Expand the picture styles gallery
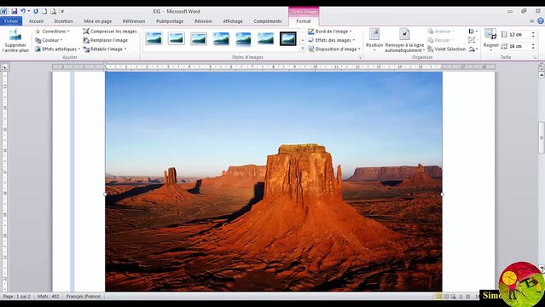The width and height of the screenshot is (545, 307). coord(303,49)
